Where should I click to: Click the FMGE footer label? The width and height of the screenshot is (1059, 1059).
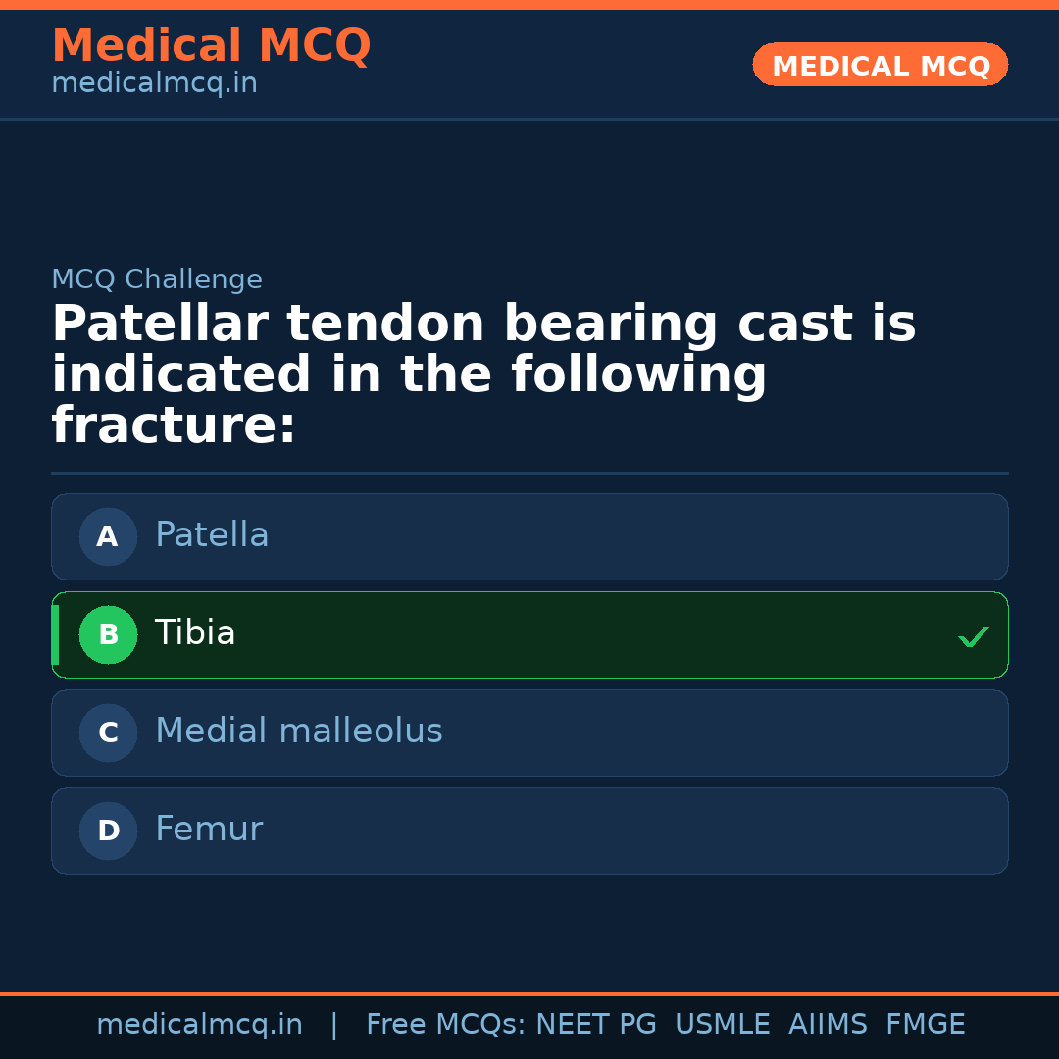point(925,1024)
